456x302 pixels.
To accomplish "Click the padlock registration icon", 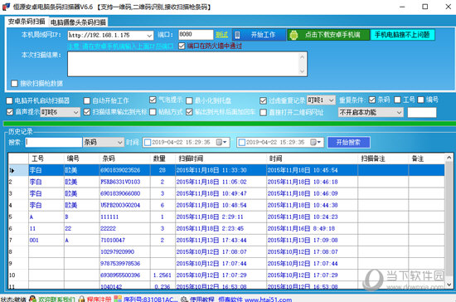I will click(x=82, y=299).
